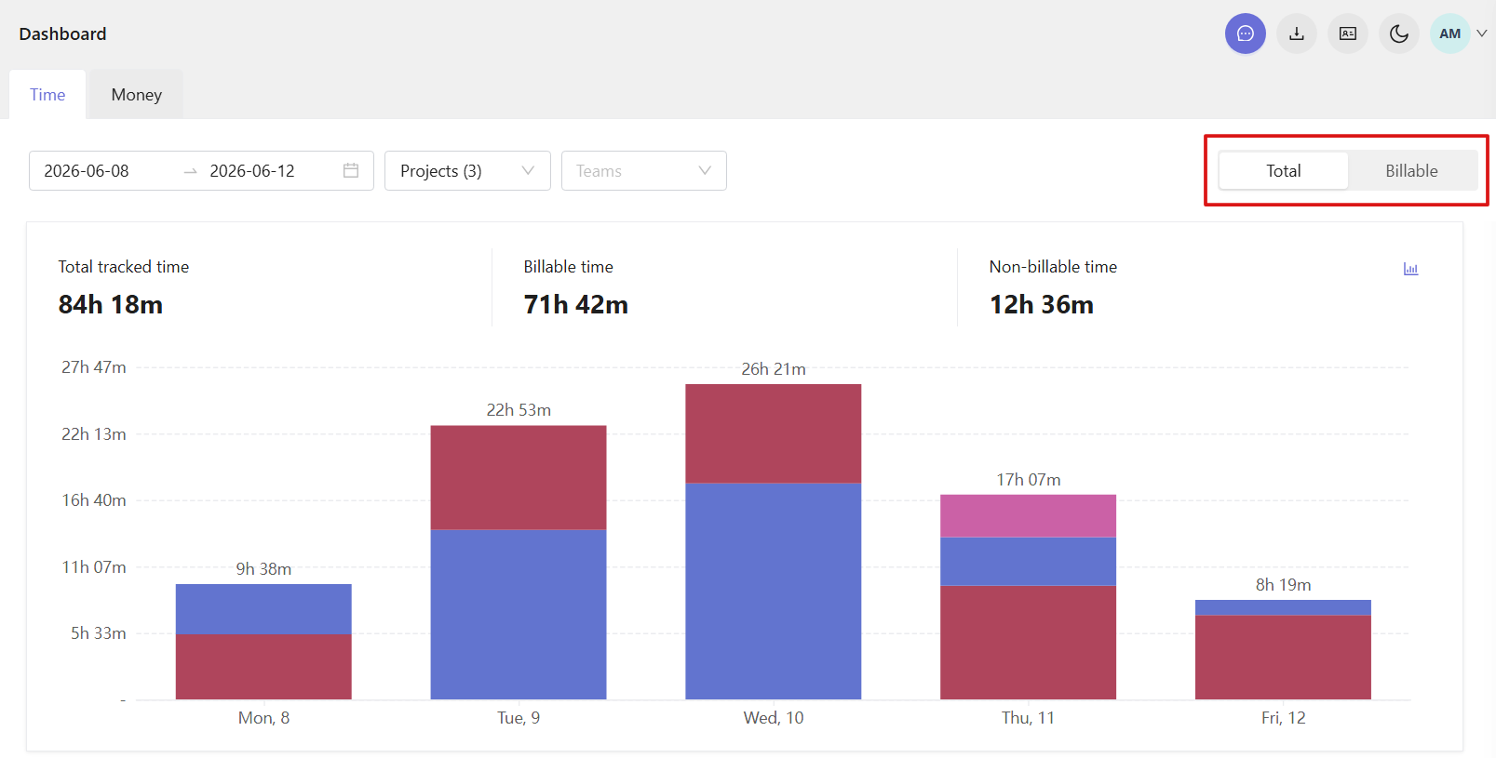Viewport: 1496px width, 758px height.
Task: Click the blue segment of Wednesday's bar
Action: point(773,591)
